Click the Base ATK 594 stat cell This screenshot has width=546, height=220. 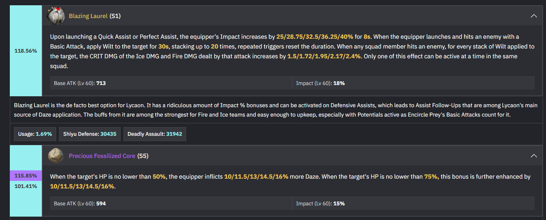[x=171, y=203]
